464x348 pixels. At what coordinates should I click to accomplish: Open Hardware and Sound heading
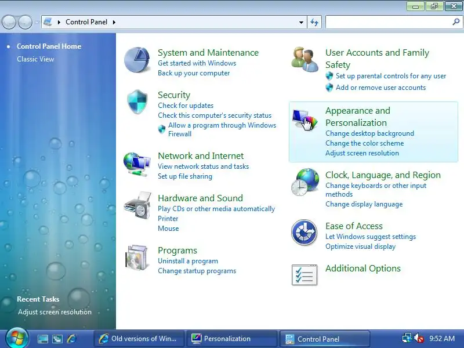tap(200, 198)
